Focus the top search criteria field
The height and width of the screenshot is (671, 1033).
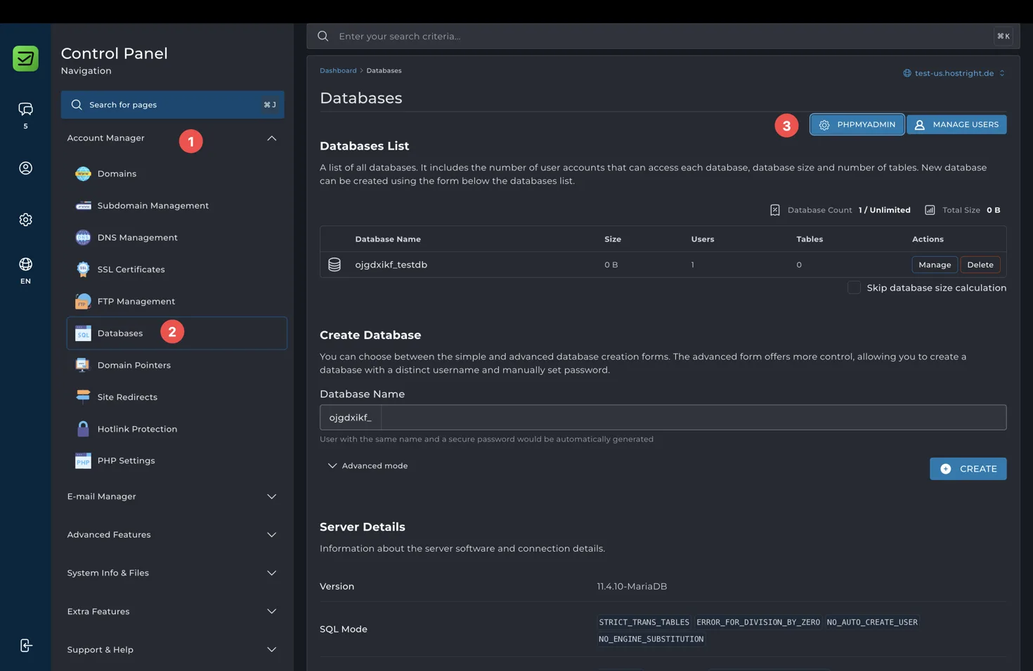click(663, 36)
